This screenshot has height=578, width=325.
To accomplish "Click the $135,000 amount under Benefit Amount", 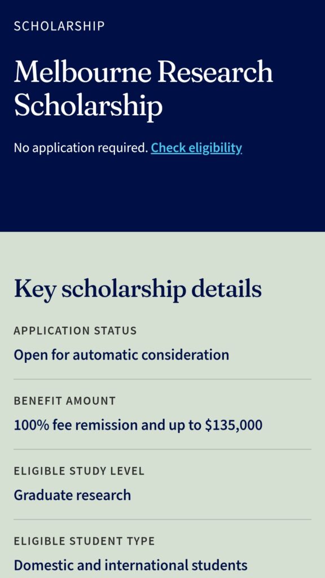I will (x=236, y=425).
